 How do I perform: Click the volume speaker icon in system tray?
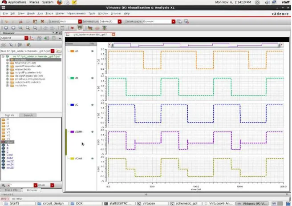(x=267, y=2)
